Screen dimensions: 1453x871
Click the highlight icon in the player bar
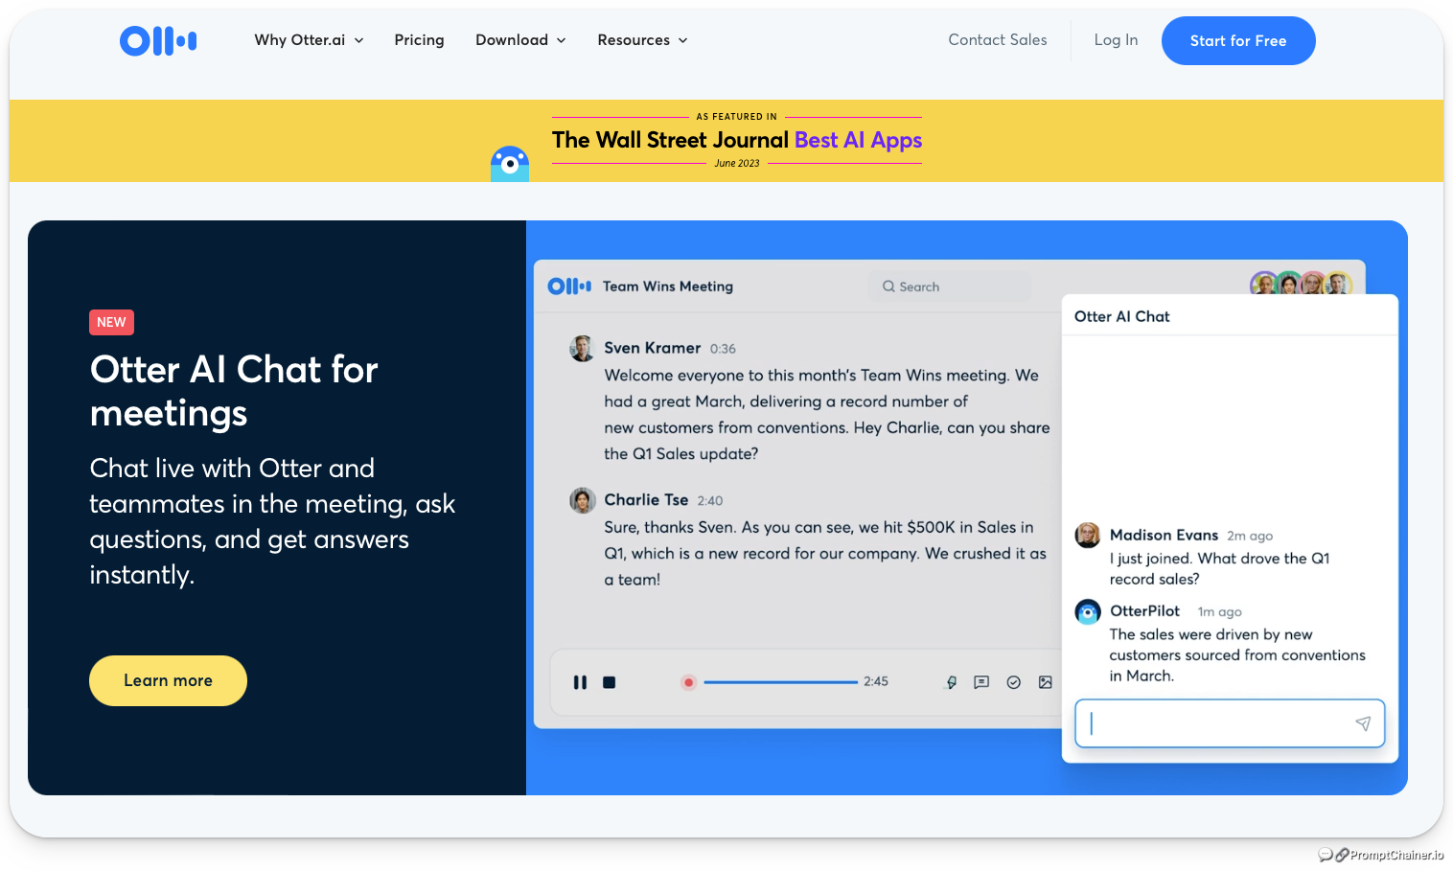951,682
